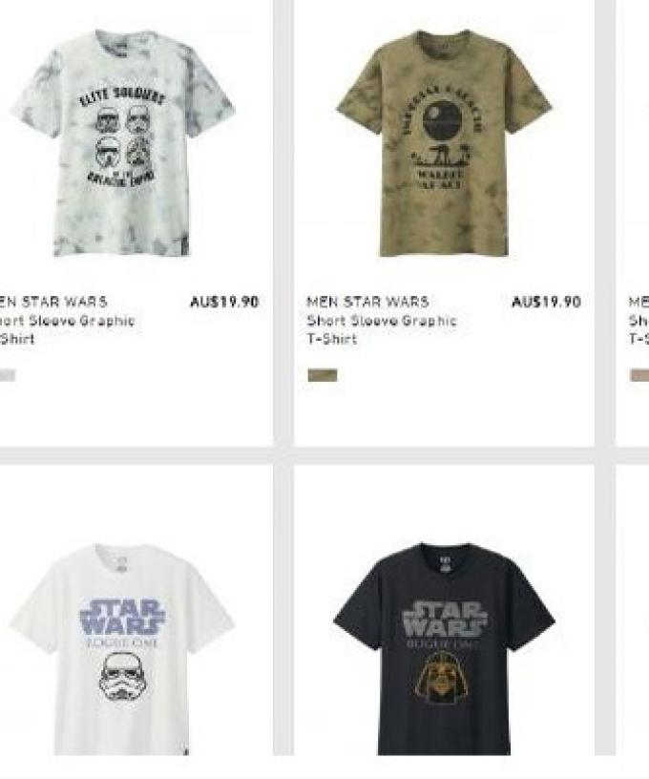Click AU$19.90 price of grey tie-dye shirt

pos(224,302)
